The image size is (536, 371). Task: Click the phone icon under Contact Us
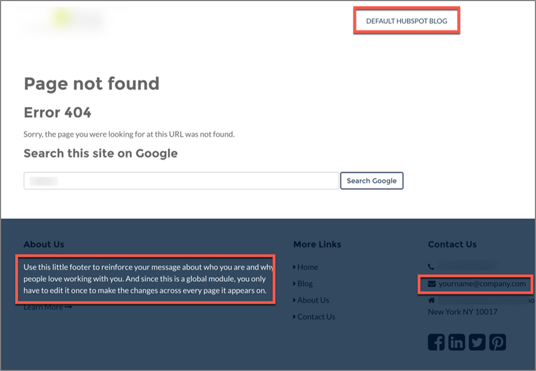430,266
